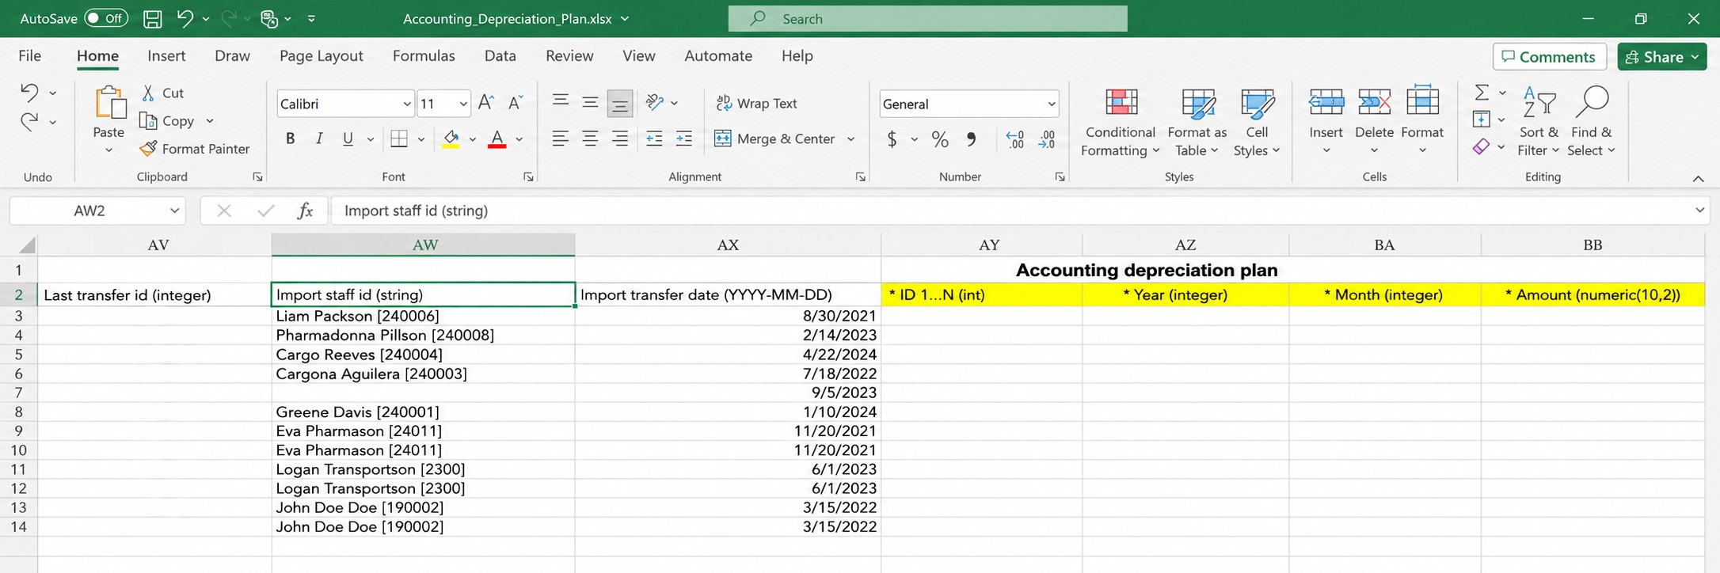Click the Insert Function fx icon

pyautogui.click(x=305, y=211)
